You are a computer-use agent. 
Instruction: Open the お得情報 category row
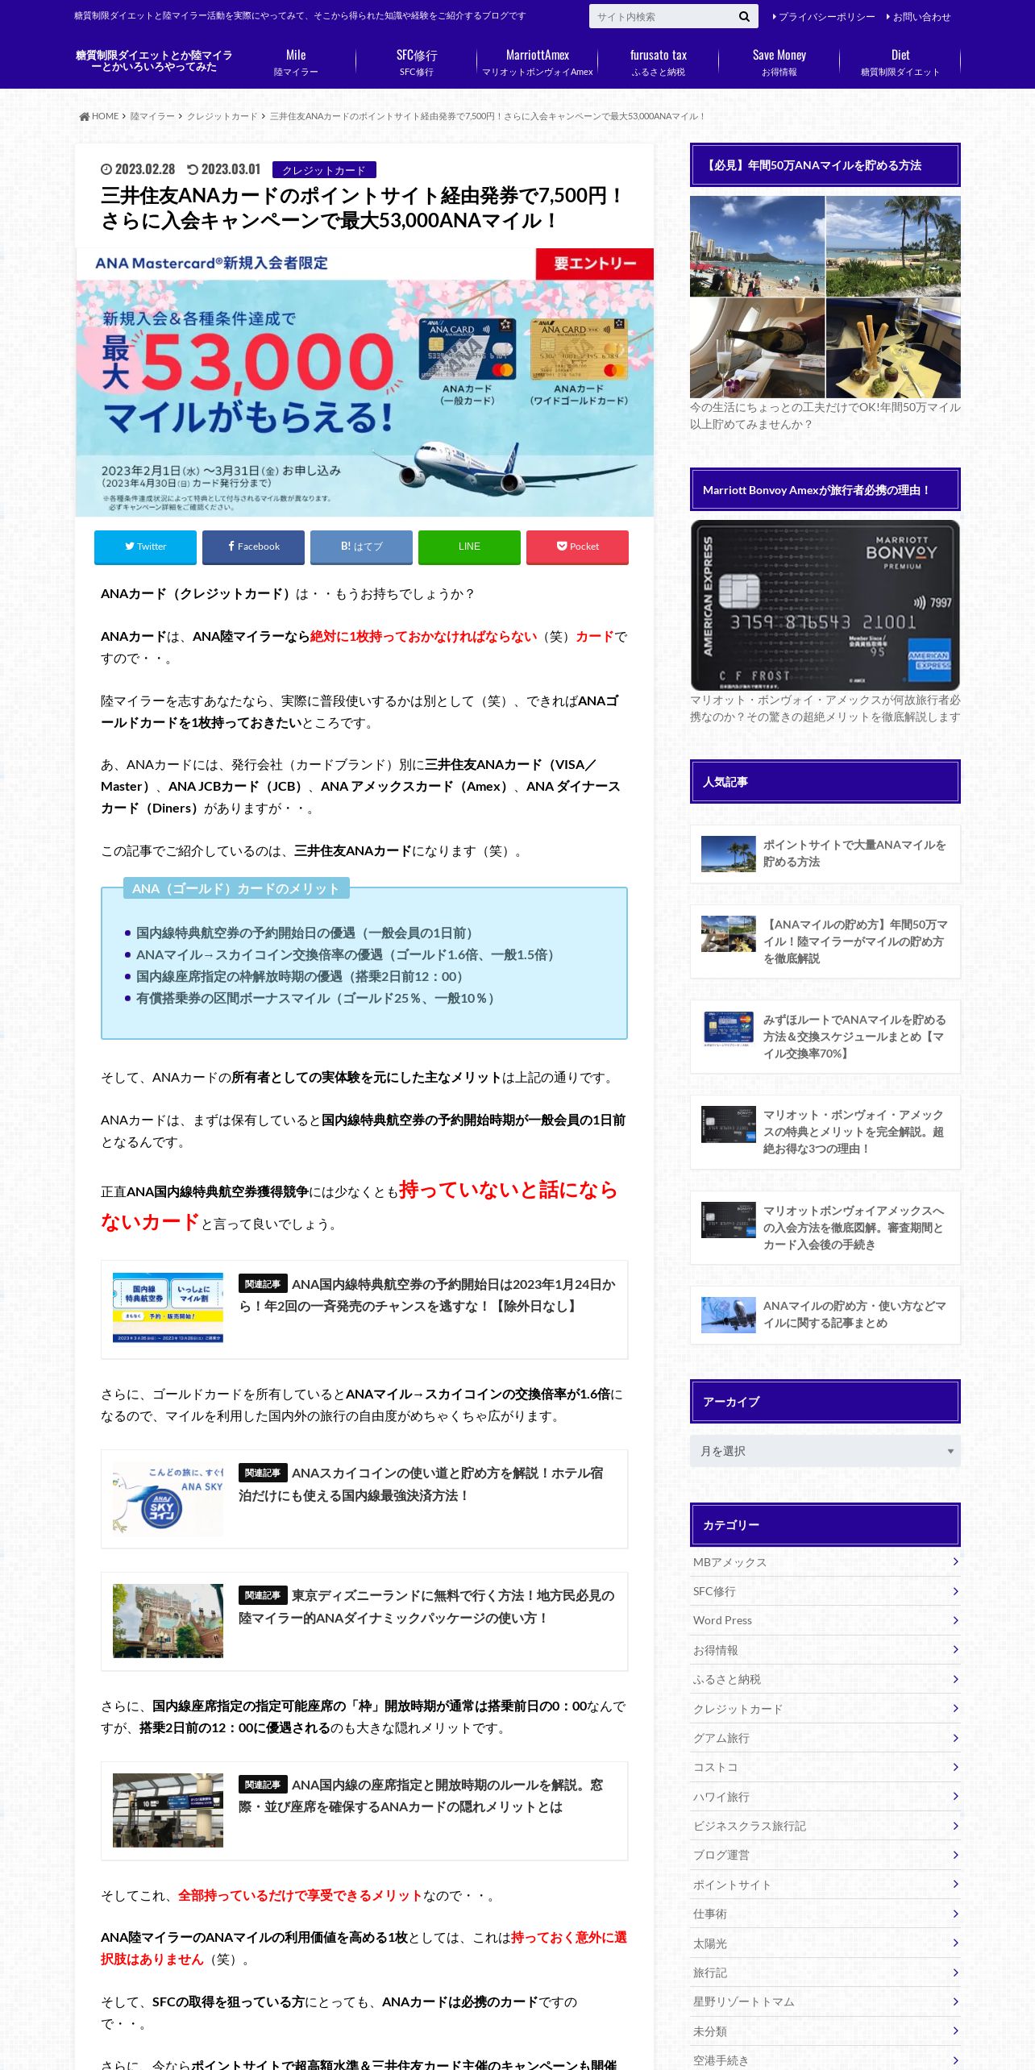pyautogui.click(x=825, y=1650)
